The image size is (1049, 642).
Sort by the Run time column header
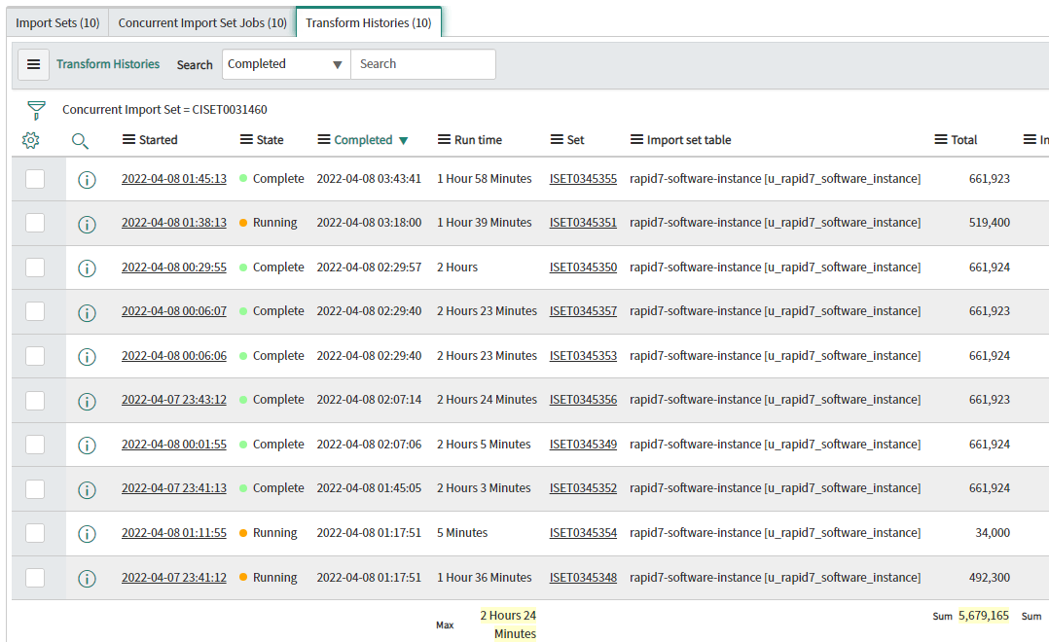tap(478, 140)
